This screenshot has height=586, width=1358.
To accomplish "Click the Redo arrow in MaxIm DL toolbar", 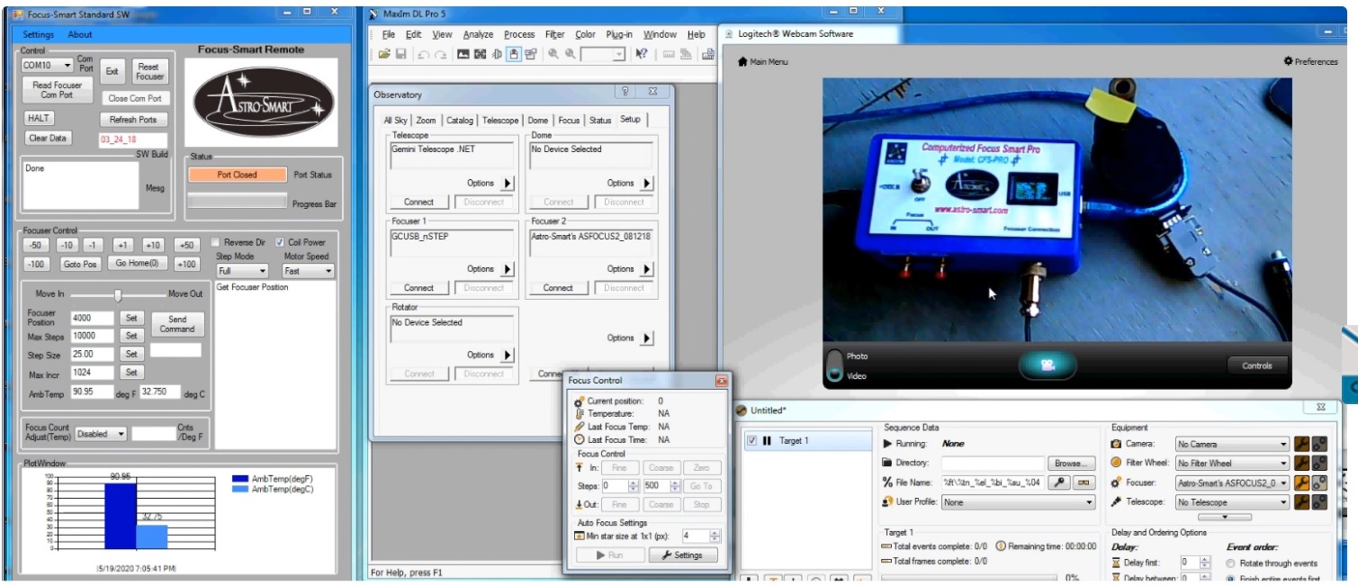I will pos(440,54).
